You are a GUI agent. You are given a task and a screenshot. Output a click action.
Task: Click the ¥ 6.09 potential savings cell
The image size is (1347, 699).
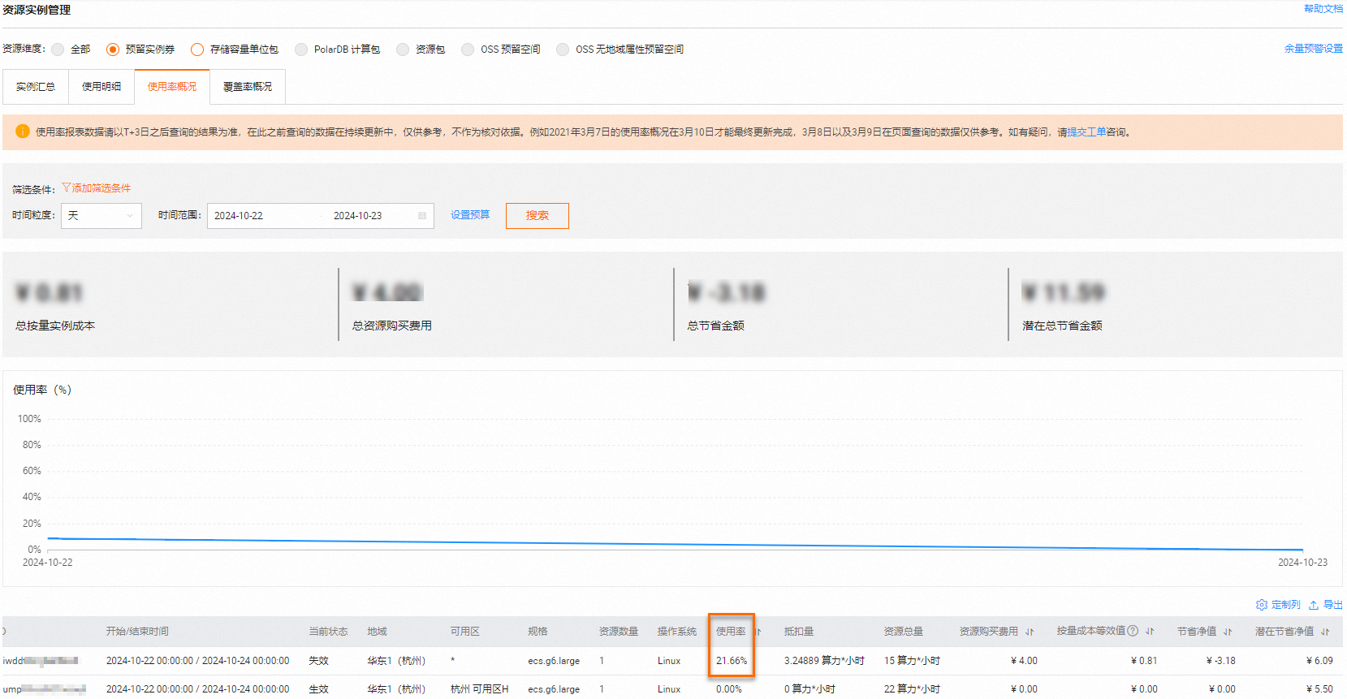tap(1319, 661)
